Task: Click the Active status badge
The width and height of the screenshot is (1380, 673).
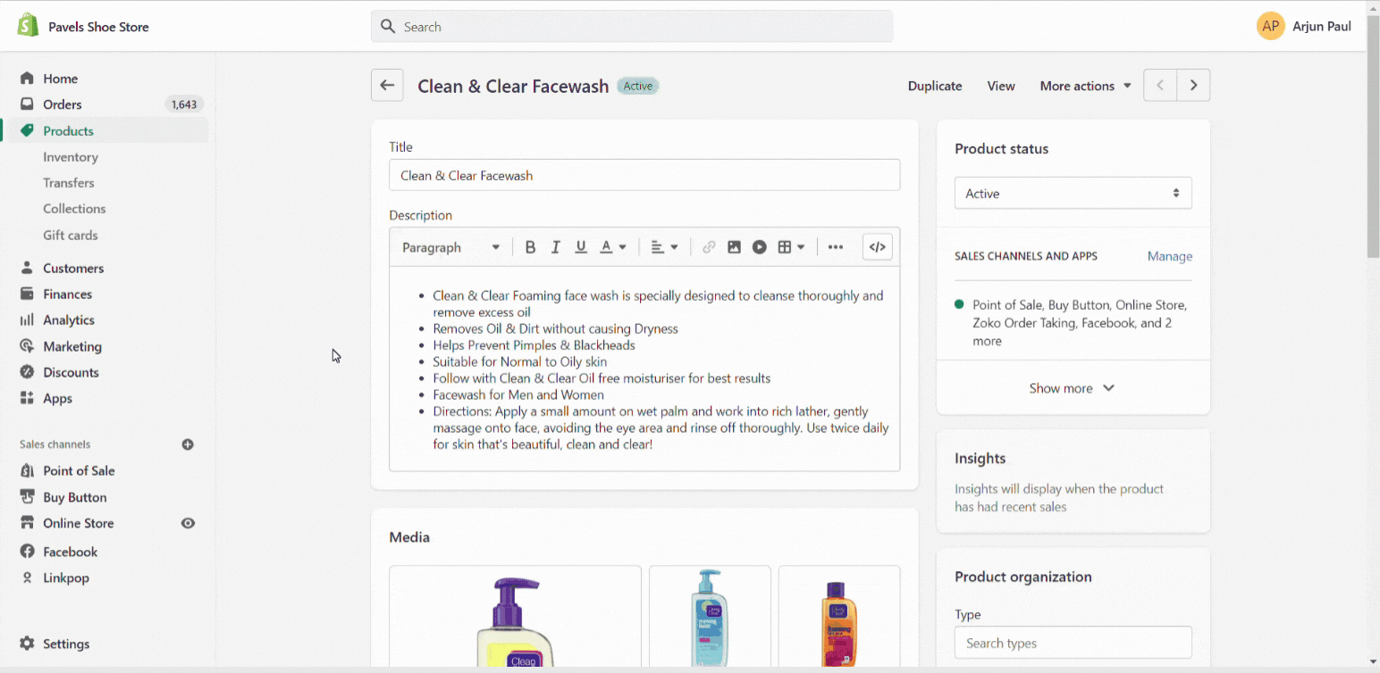Action: click(x=638, y=86)
